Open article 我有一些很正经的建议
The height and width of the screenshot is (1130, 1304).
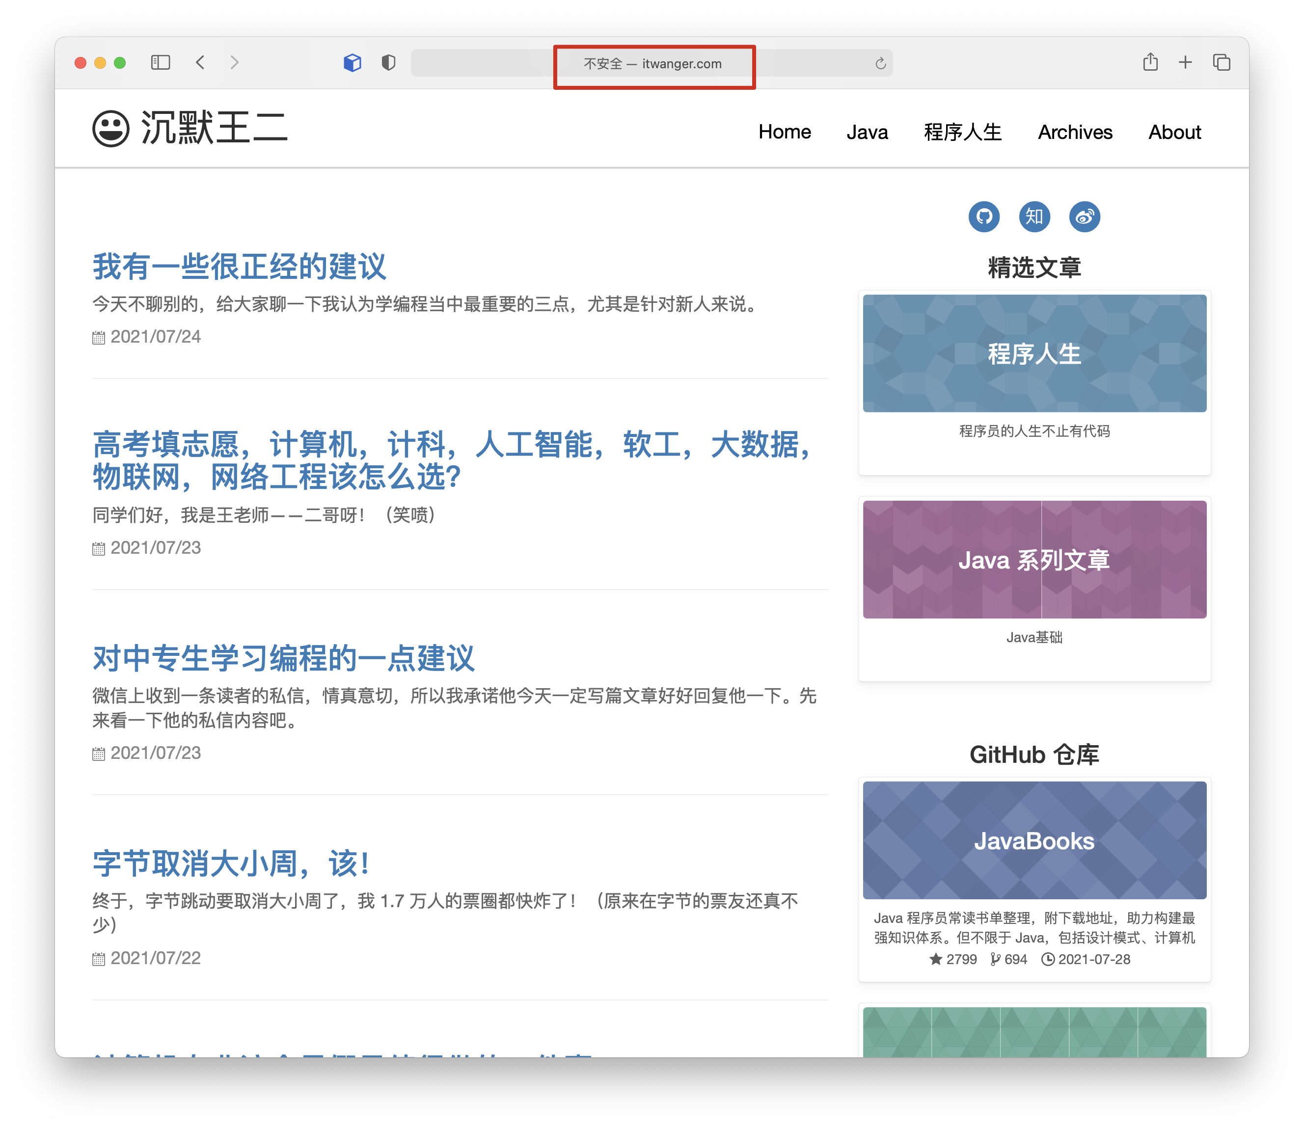[239, 267]
